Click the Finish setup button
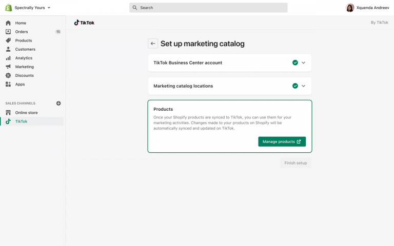The image size is (394, 246). 295,163
